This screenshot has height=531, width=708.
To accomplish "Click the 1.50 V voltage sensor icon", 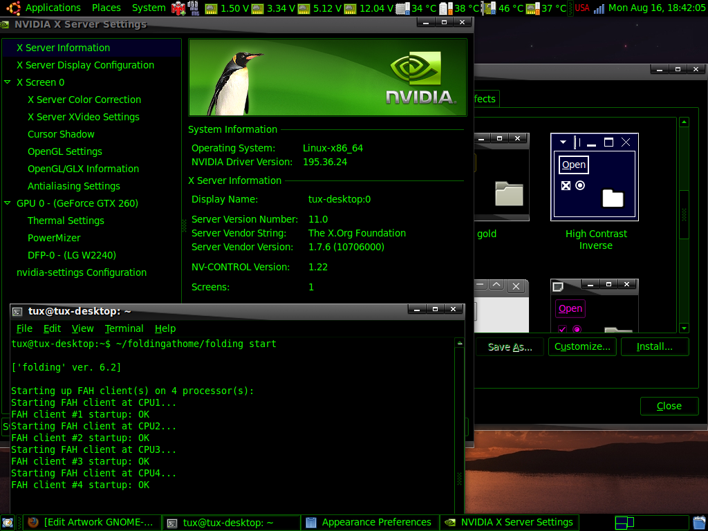I will 211,8.
